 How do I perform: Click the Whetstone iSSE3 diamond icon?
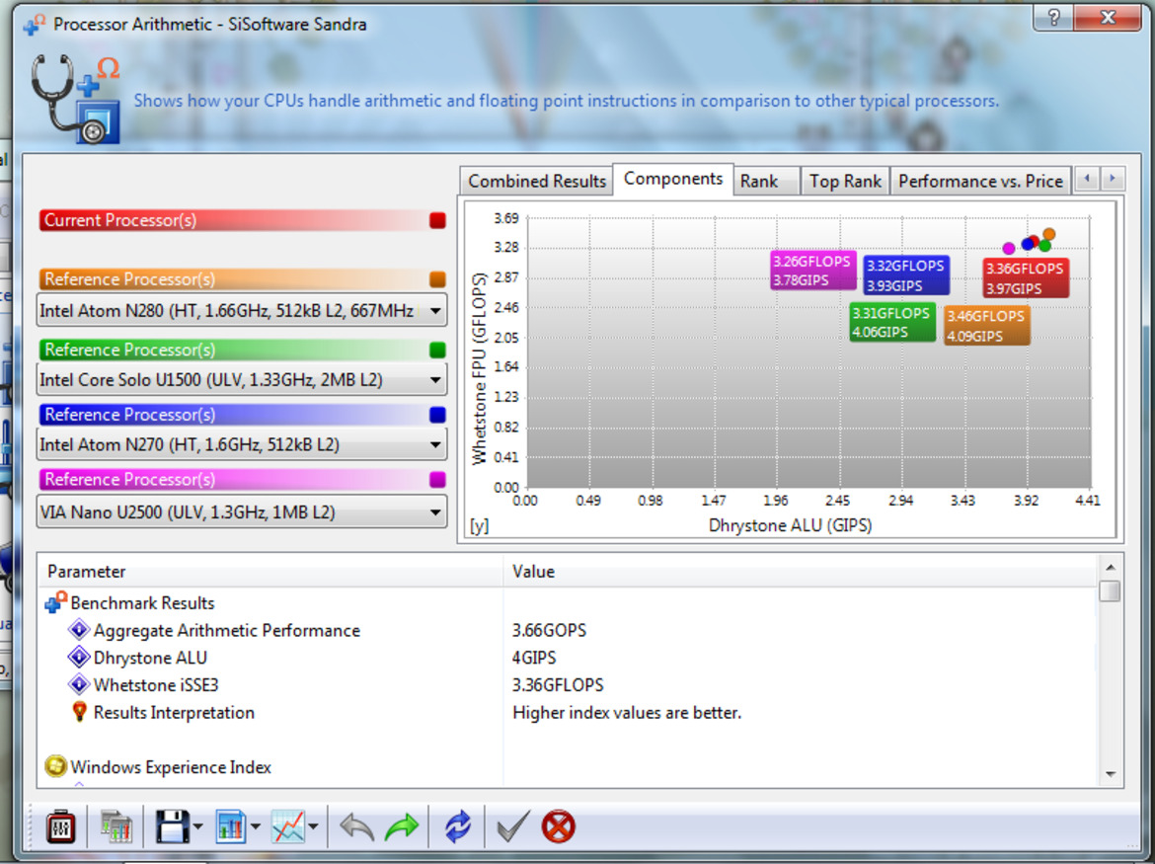pyautogui.click(x=79, y=685)
